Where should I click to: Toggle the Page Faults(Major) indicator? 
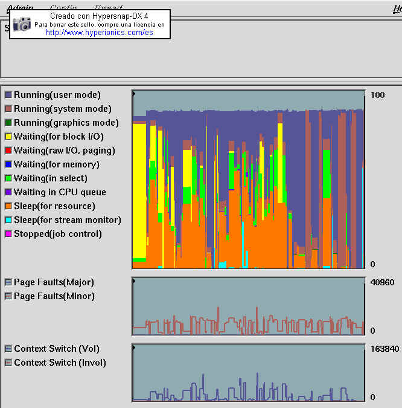coord(8,282)
